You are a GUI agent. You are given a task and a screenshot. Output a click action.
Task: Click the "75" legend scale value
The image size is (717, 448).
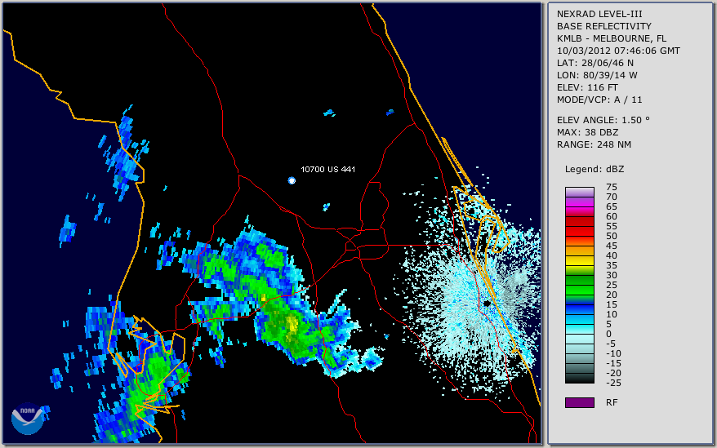[x=612, y=187]
